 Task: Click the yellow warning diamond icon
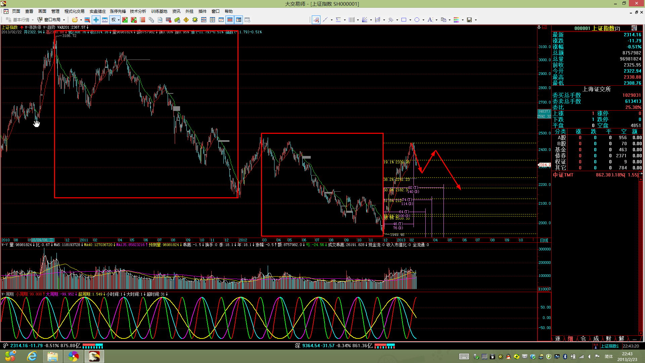tap(186, 20)
